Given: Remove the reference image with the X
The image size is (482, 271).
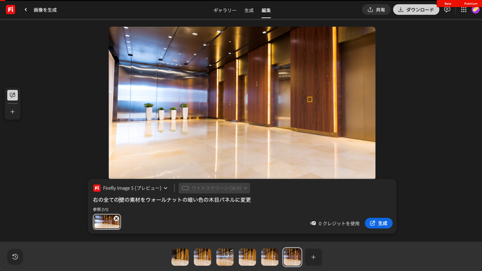Looking at the screenshot, I should point(116,218).
